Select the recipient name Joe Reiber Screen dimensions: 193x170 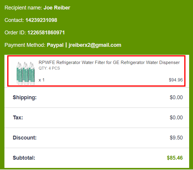57,8
